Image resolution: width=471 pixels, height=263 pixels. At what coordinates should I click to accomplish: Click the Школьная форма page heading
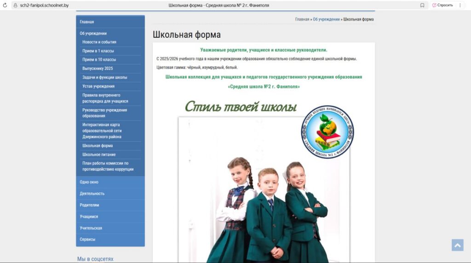point(187,34)
